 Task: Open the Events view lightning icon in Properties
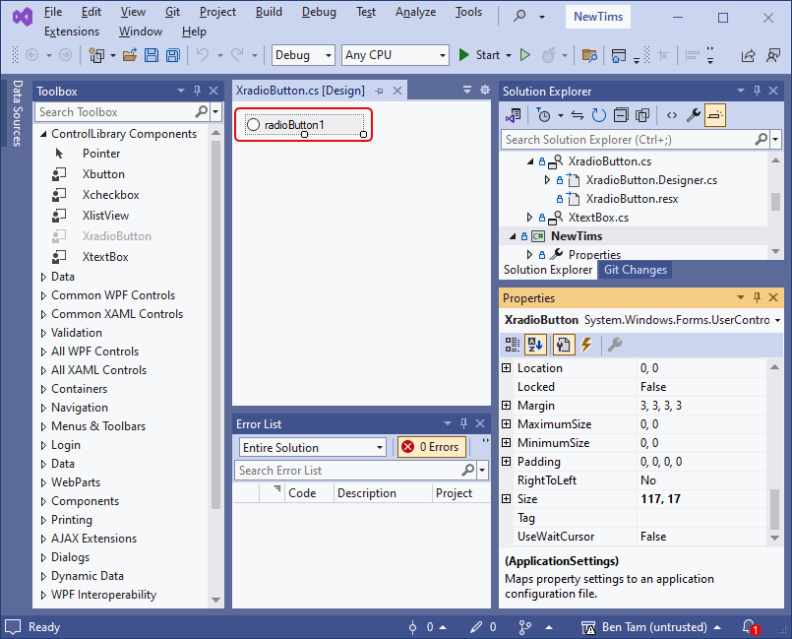tap(586, 344)
